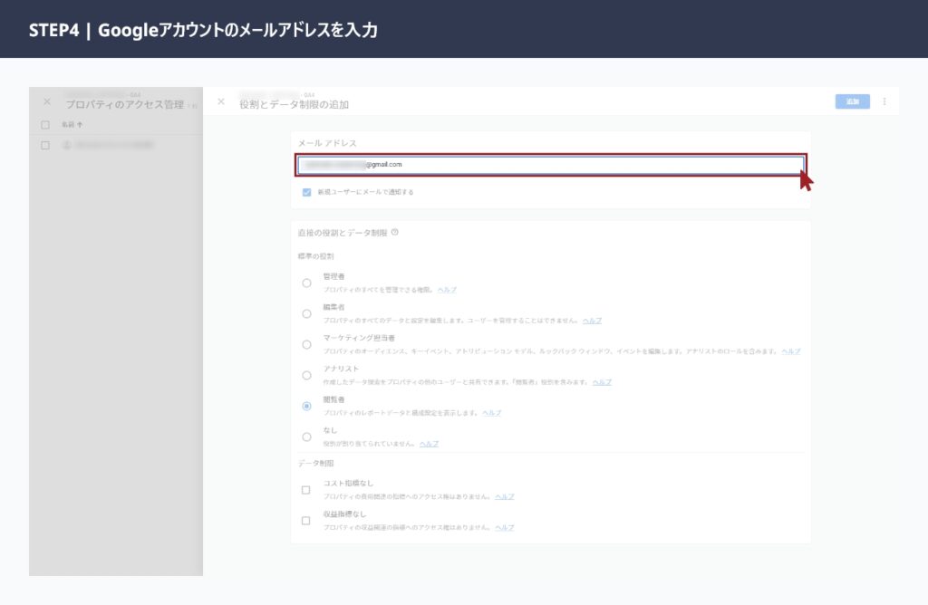This screenshot has width=928, height=605.
Task: Click the 追加 button
Action: tap(851, 101)
